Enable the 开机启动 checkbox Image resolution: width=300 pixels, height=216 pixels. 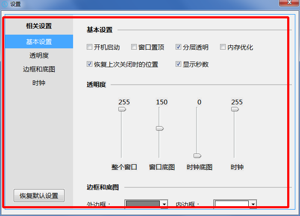coord(89,47)
